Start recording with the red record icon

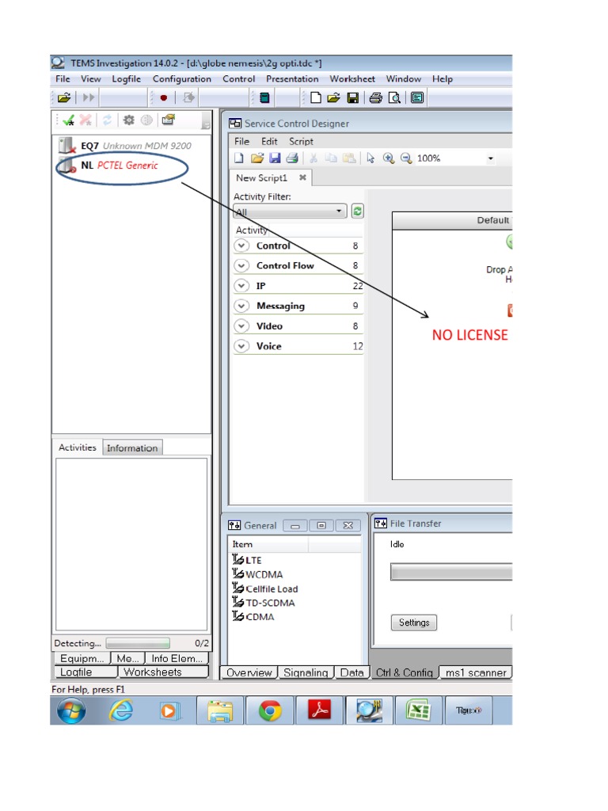click(163, 97)
